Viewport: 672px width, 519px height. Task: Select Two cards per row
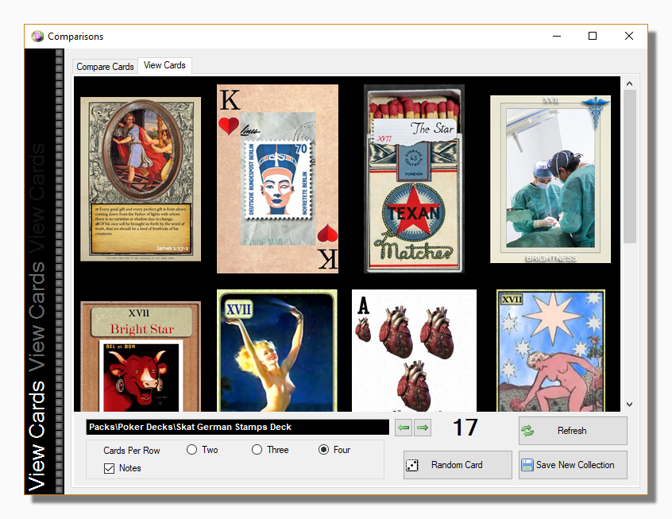[x=203, y=450]
